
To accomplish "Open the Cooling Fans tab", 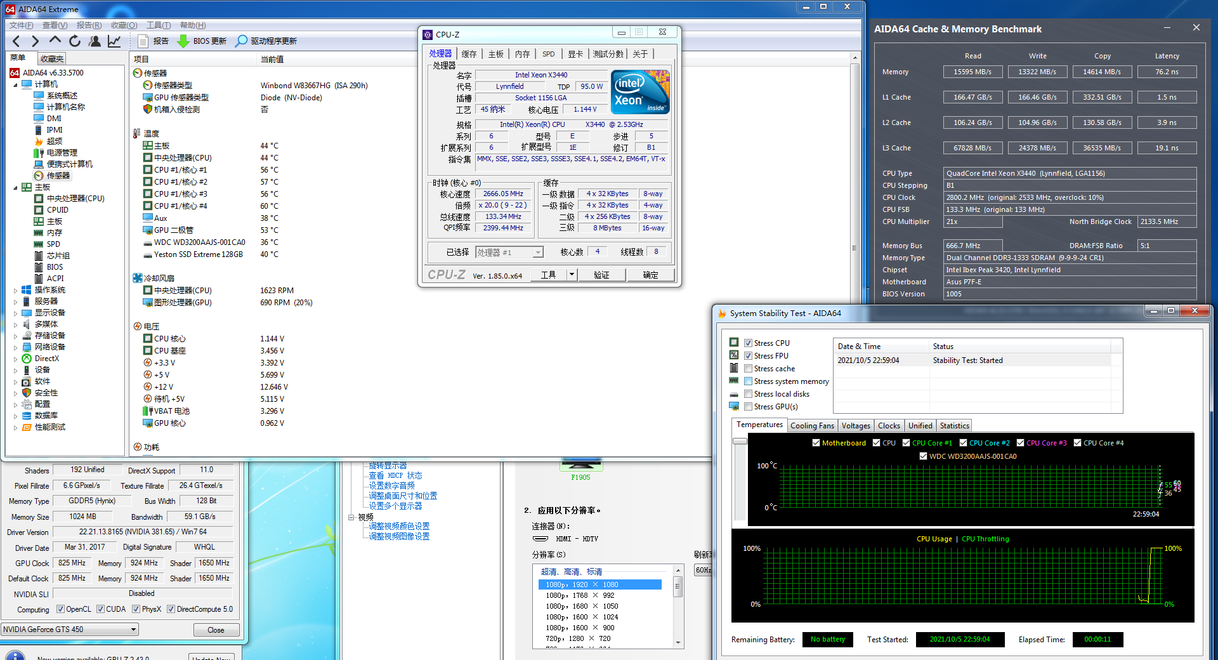I will [812, 426].
